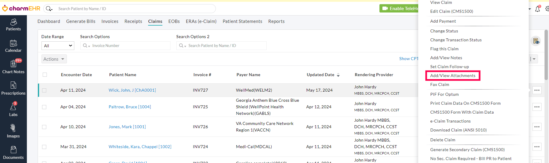549x163 pixels.
Task: Choose Edit Claim (CMS1500) from the menu
Action: tap(452, 11)
